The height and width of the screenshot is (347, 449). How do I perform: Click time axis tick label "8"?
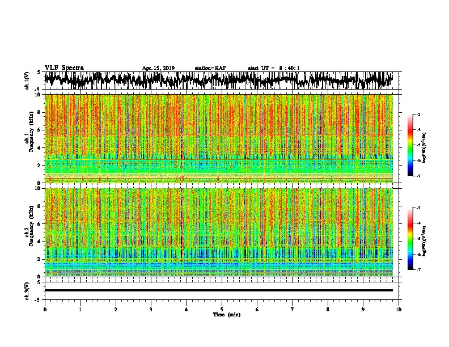pyautogui.click(x=328, y=310)
